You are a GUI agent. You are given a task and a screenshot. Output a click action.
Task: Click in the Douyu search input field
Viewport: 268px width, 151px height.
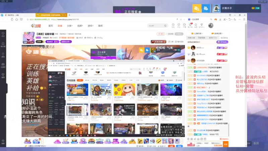[x=155, y=26]
